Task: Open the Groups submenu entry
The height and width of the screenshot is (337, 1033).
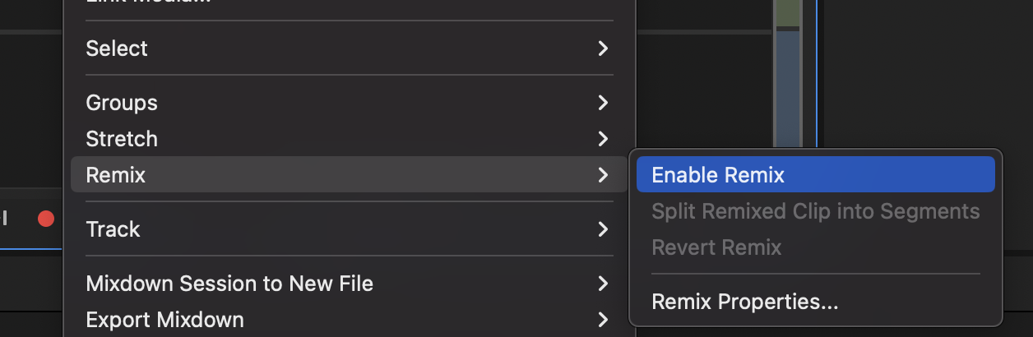Action: coord(349,103)
